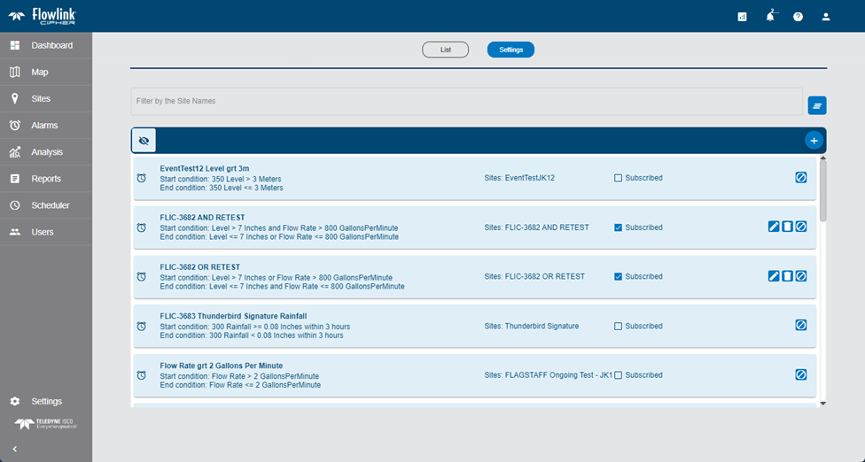
Task: Disable the EventTest12 Level grt 3m alarm
Action: tap(800, 178)
